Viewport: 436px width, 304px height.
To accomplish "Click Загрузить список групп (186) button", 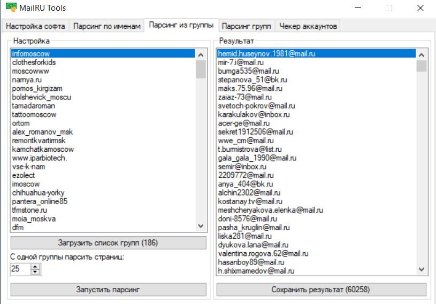I will pos(108,243).
